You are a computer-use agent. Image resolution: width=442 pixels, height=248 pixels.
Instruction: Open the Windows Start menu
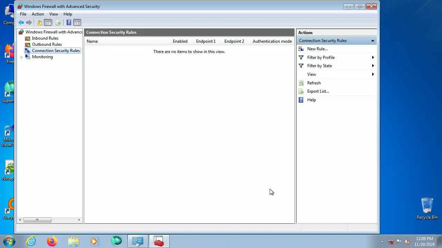[9, 241]
